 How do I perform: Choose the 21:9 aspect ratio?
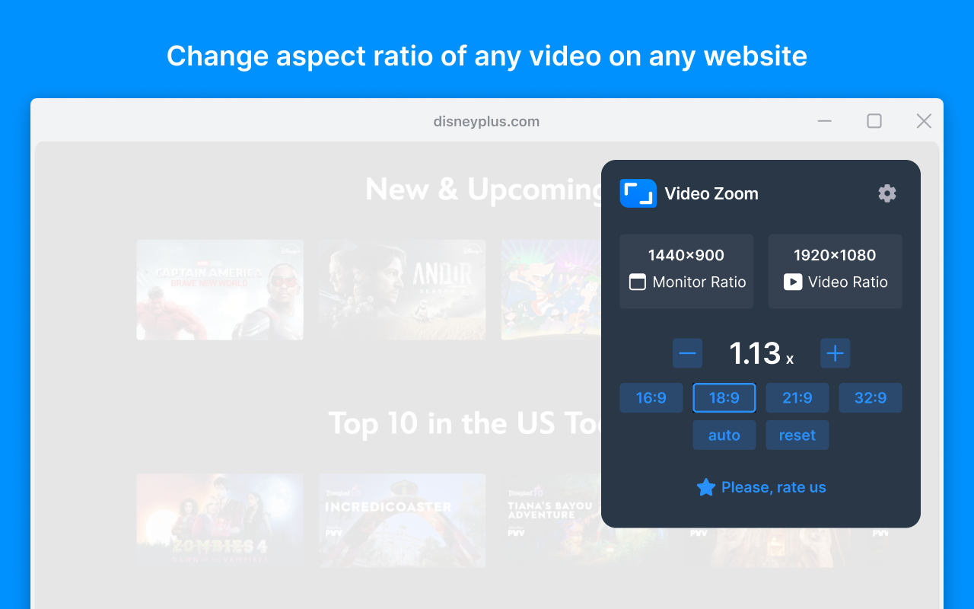pos(797,398)
